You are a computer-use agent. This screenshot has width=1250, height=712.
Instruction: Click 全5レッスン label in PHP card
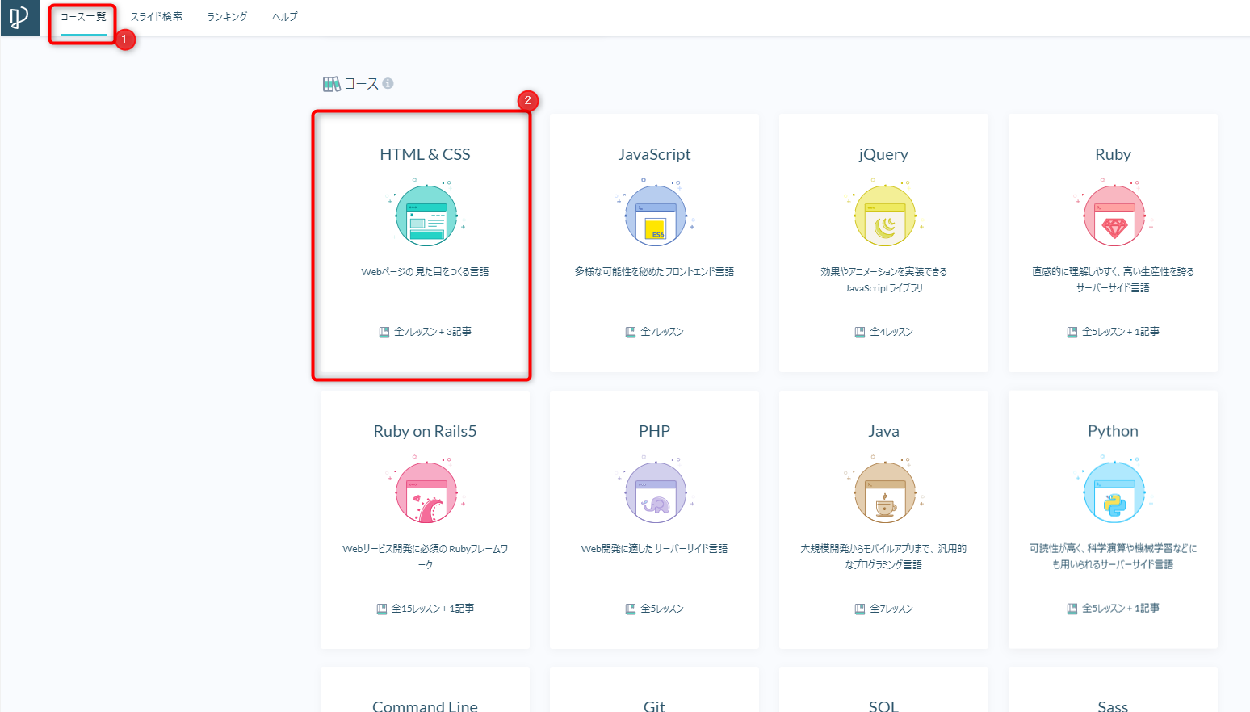(x=662, y=609)
